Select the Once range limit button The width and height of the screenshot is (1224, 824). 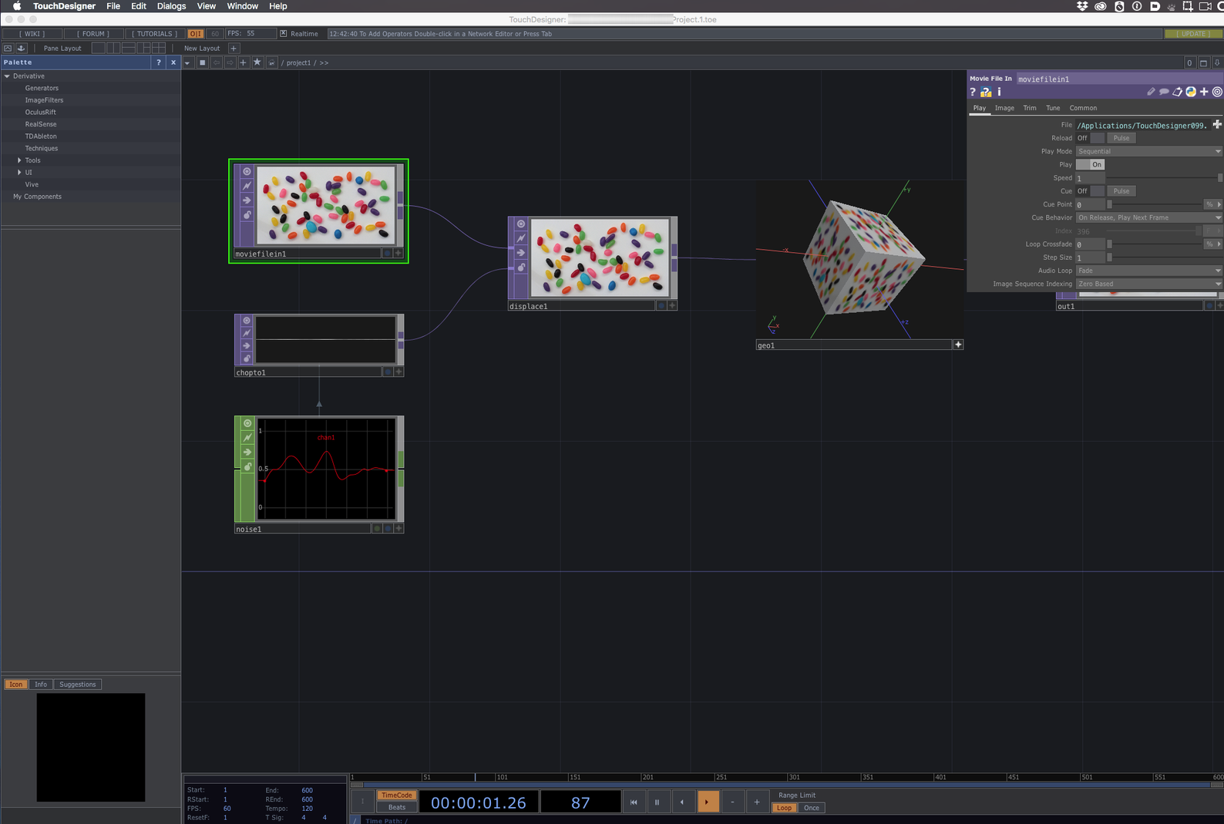pos(812,808)
